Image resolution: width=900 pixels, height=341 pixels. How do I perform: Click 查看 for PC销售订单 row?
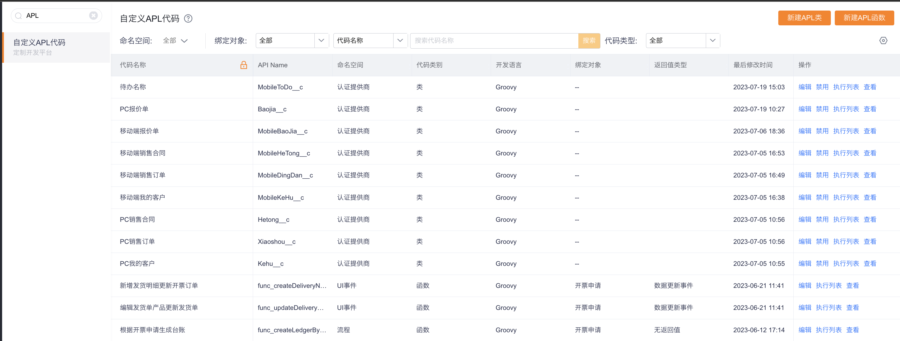(869, 241)
